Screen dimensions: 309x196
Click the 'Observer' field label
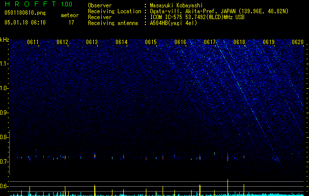[x=100, y=5]
